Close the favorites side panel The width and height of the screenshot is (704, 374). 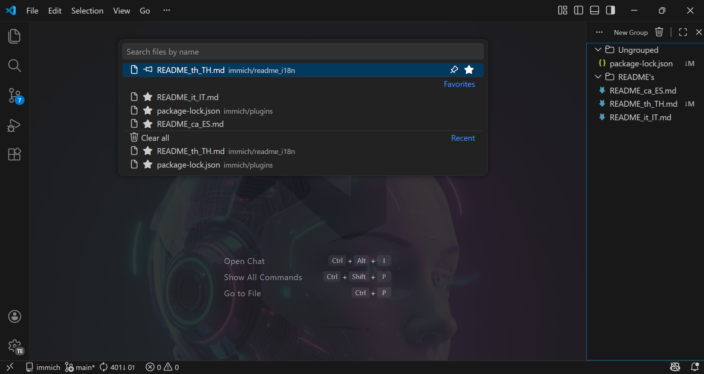click(x=699, y=32)
